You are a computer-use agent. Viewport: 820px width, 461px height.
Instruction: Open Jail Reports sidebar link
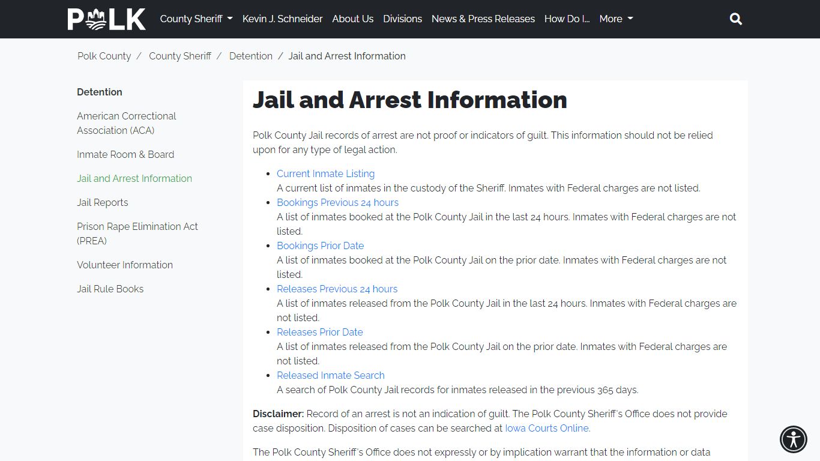point(103,202)
